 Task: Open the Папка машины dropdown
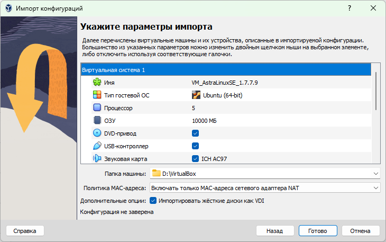[x=375, y=173]
